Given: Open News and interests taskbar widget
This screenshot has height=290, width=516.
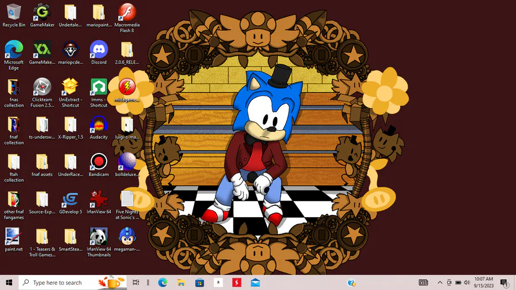Looking at the screenshot, I should coord(423,283).
